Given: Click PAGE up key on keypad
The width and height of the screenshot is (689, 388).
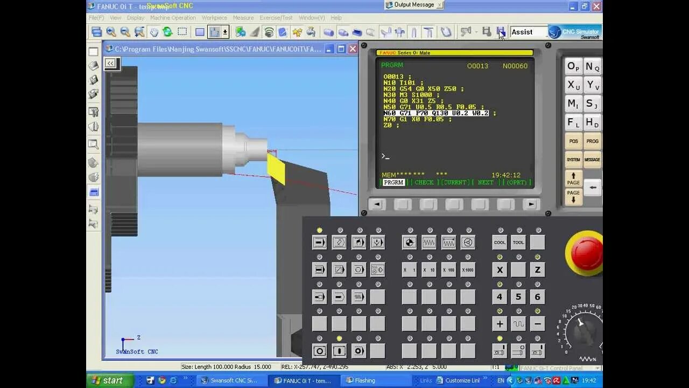Looking at the screenshot, I should point(573,178).
